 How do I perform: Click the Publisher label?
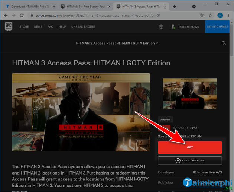tap(166, 183)
